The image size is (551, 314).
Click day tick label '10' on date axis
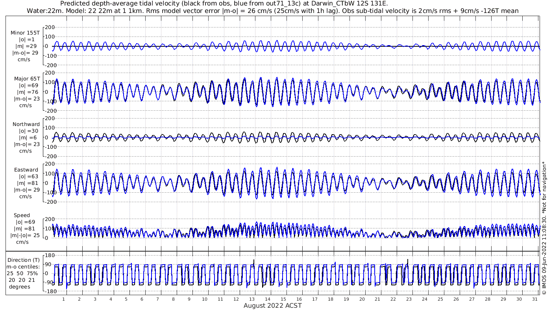(205, 299)
